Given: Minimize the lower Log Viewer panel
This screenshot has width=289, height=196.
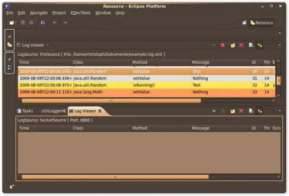Looking at the screenshot, I should pos(274,110).
